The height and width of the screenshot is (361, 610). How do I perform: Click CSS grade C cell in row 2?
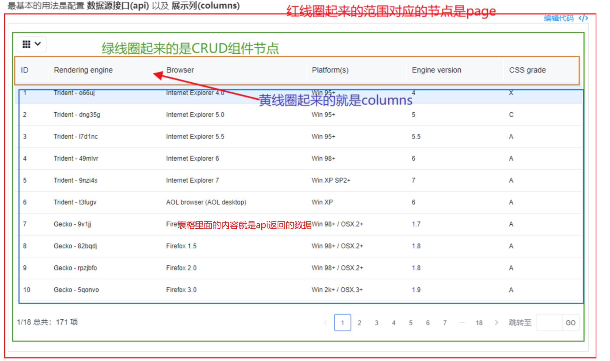point(511,115)
